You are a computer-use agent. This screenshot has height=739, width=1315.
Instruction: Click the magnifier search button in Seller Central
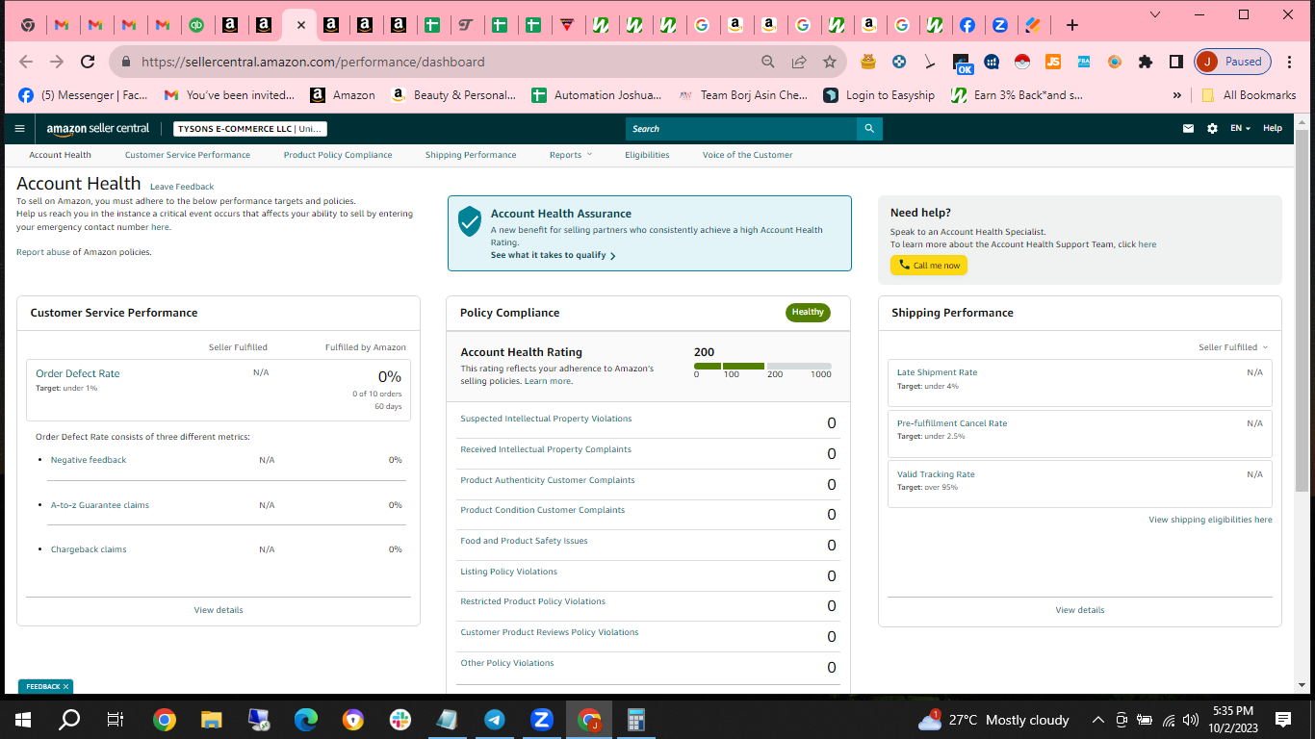tap(869, 128)
